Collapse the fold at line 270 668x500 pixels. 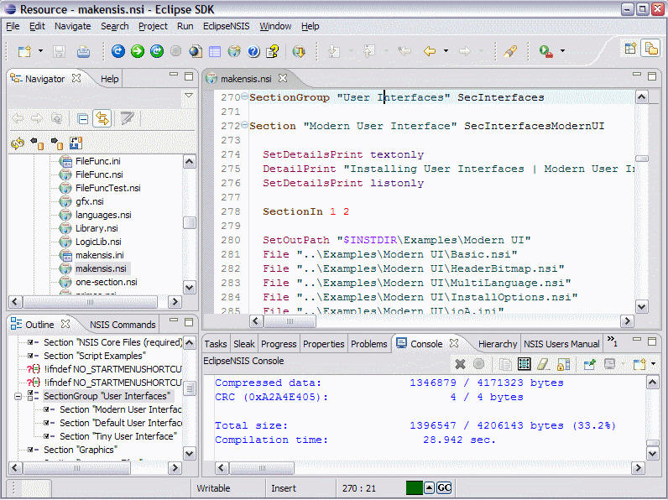pos(245,97)
